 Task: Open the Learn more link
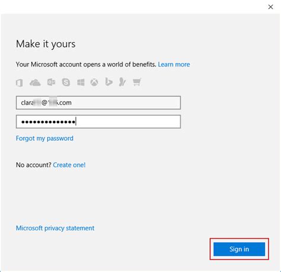174,64
